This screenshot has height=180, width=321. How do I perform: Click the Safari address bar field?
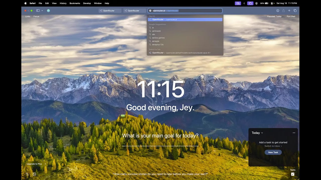[185, 11]
